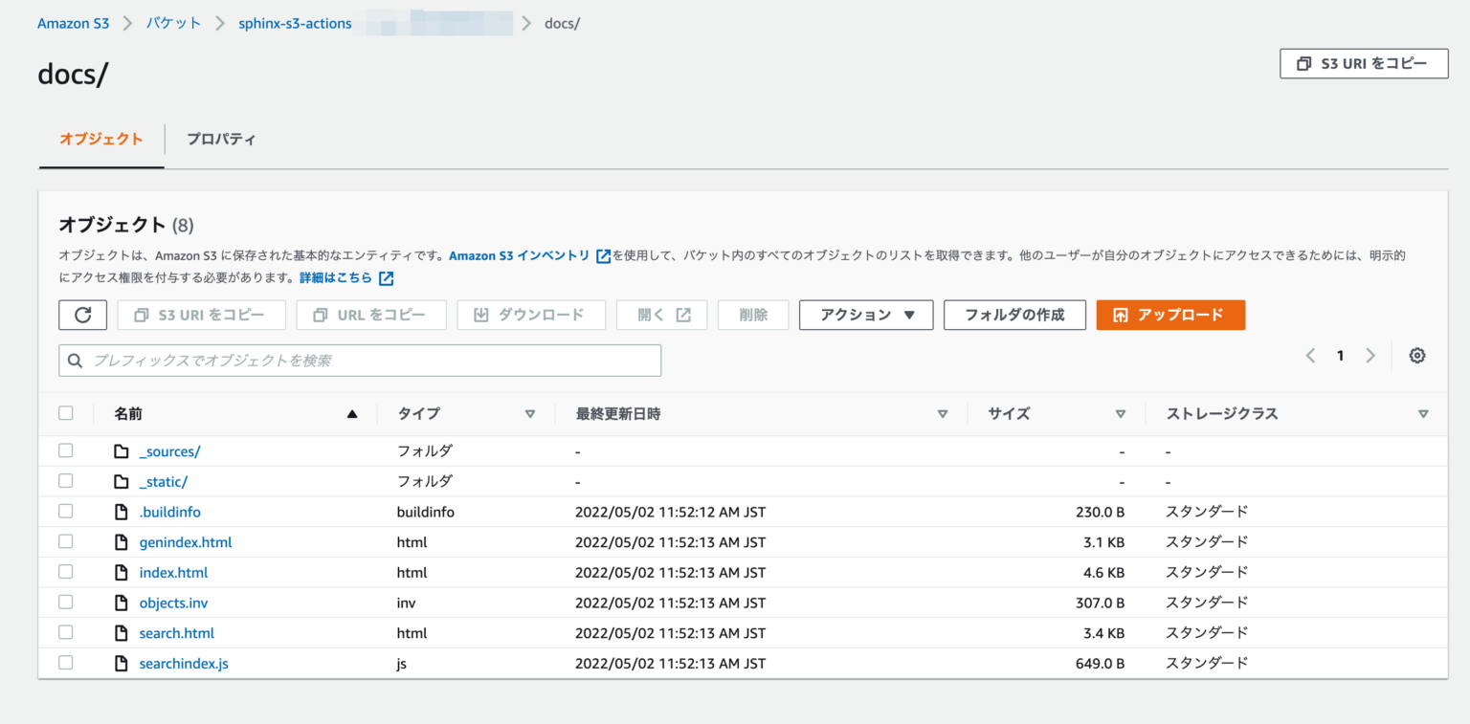
Task: Click the download icon in the toolbar
Action: click(x=480, y=315)
